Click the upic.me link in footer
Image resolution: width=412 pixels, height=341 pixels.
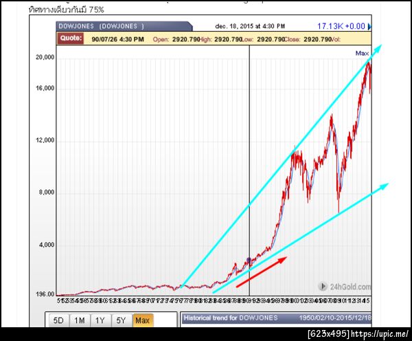point(380,334)
